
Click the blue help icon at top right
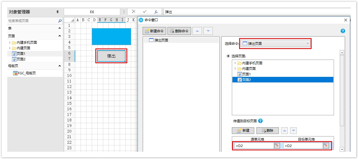click(343, 31)
